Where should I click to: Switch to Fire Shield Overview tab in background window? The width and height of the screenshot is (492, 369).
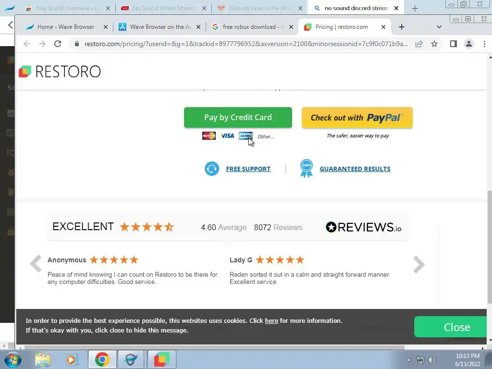click(x=67, y=8)
